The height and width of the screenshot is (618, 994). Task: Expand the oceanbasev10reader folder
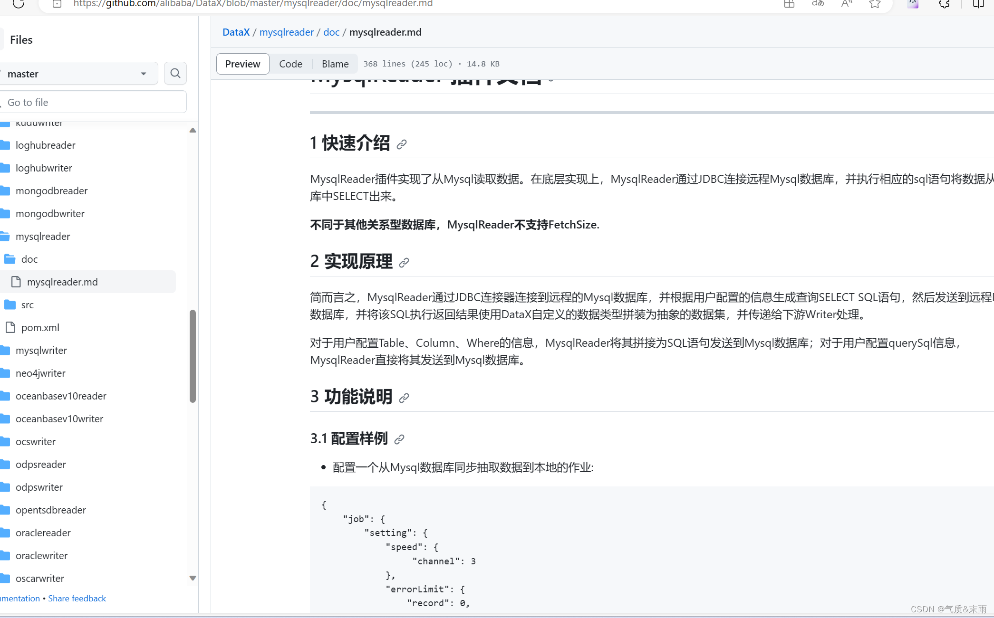click(61, 396)
